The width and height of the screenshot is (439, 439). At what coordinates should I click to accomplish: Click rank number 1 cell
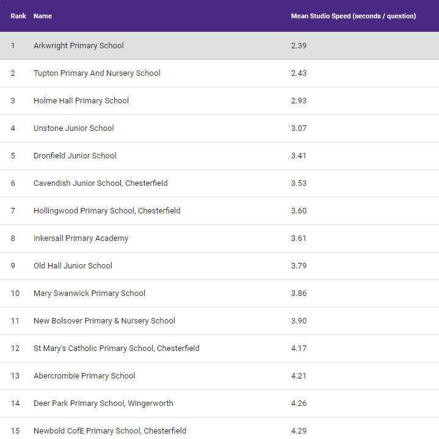click(x=13, y=45)
